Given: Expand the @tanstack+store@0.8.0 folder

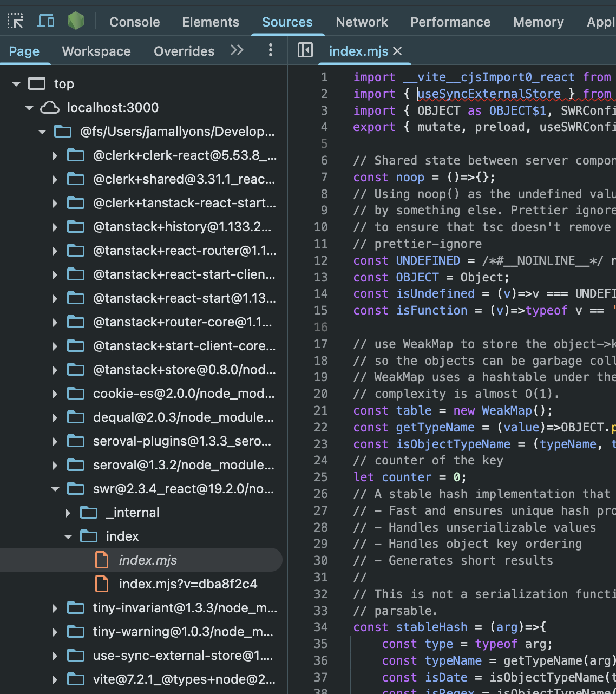Looking at the screenshot, I should click(x=55, y=370).
